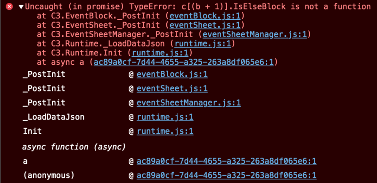377x183 pixels.
Task: Open eventSheetManager.js:1 link in C3.EventSheetManager._PostInit trace line
Action: [x=254, y=35]
